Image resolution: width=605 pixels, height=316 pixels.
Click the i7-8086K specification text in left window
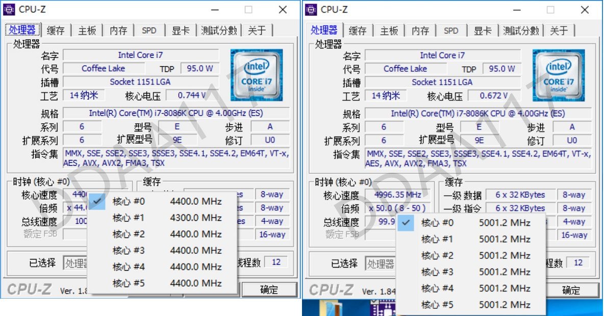pyautogui.click(x=176, y=113)
